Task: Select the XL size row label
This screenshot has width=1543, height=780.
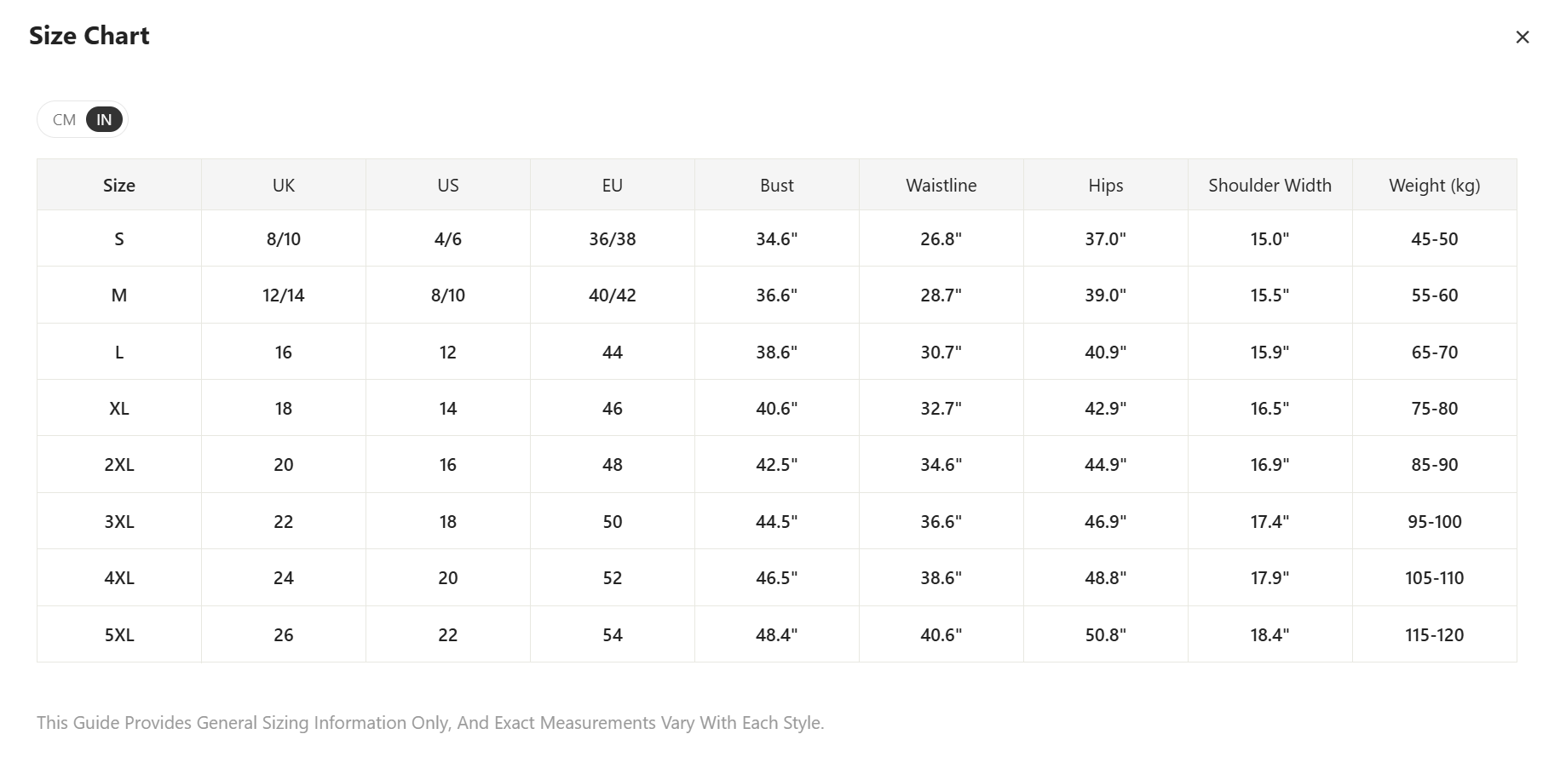Action: point(119,409)
